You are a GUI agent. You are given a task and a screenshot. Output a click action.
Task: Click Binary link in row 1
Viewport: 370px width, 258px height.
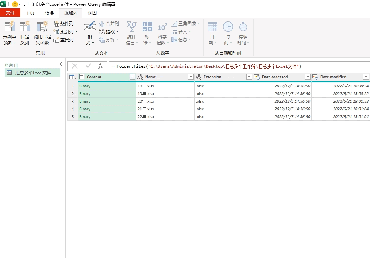tap(85, 86)
